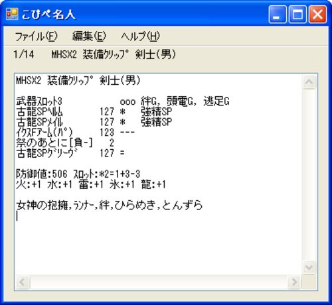Open the ヘルプ(H) menu
The height and width of the screenshot is (305, 332).
[140, 36]
